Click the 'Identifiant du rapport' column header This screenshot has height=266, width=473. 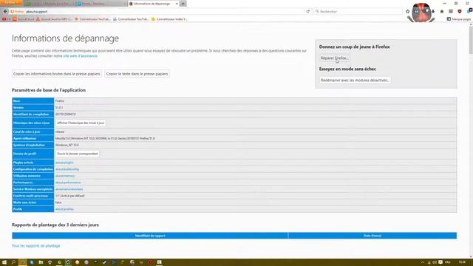tap(150, 236)
